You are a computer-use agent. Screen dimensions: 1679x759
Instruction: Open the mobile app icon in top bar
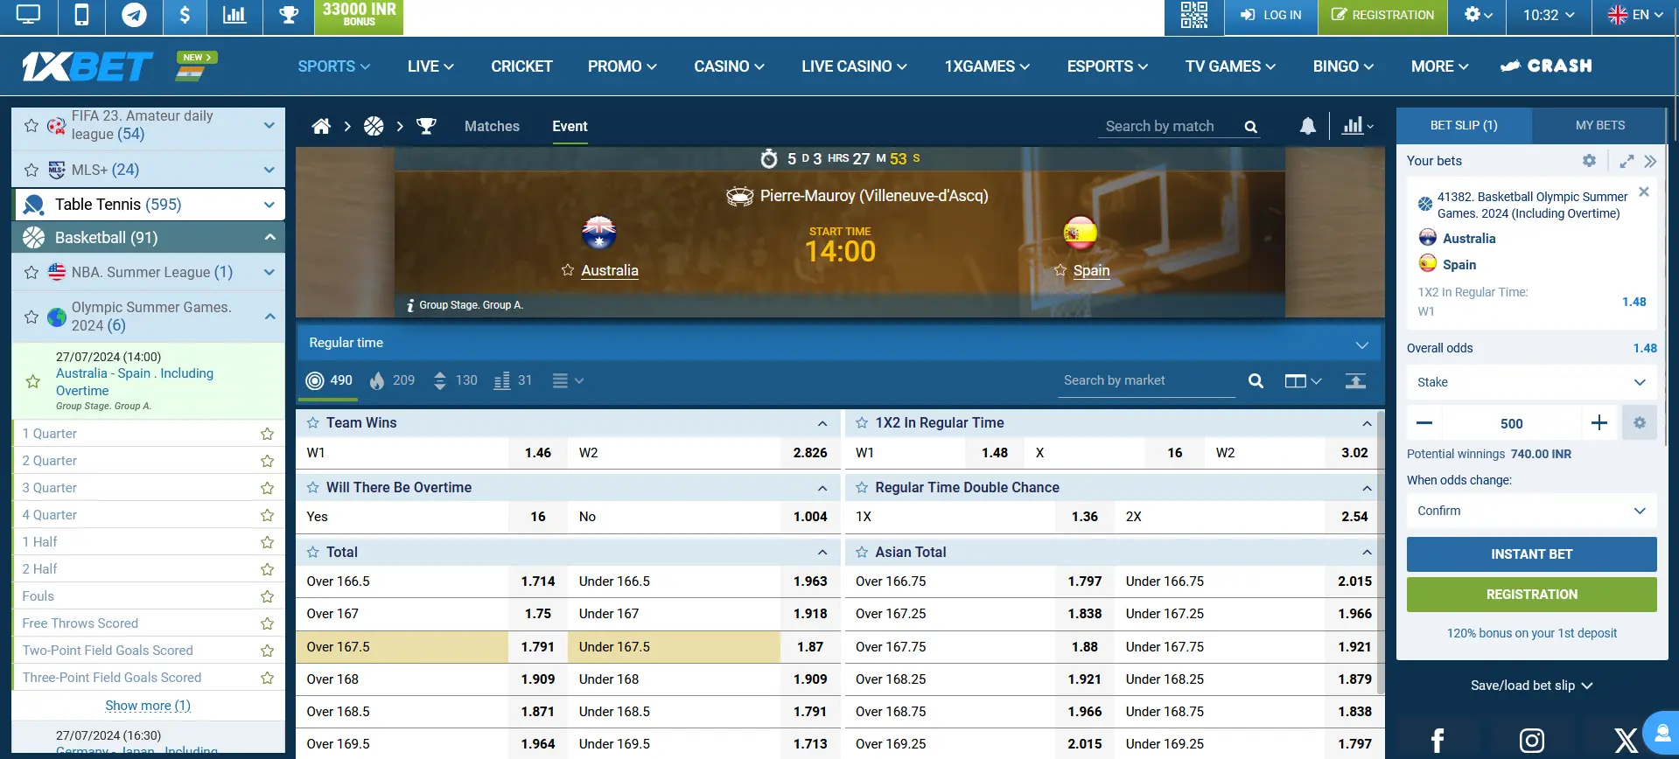tap(81, 15)
